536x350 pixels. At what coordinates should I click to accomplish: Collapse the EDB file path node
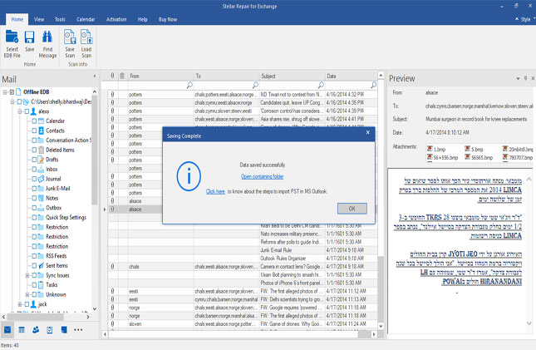coord(12,101)
